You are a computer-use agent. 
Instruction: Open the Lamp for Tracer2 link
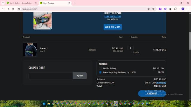click(x=113, y=17)
